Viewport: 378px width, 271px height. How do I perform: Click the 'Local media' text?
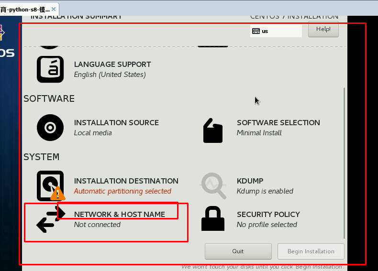93,133
